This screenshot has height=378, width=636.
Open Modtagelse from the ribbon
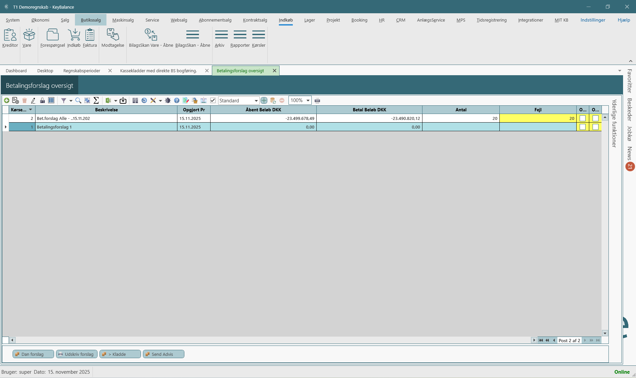[113, 38]
